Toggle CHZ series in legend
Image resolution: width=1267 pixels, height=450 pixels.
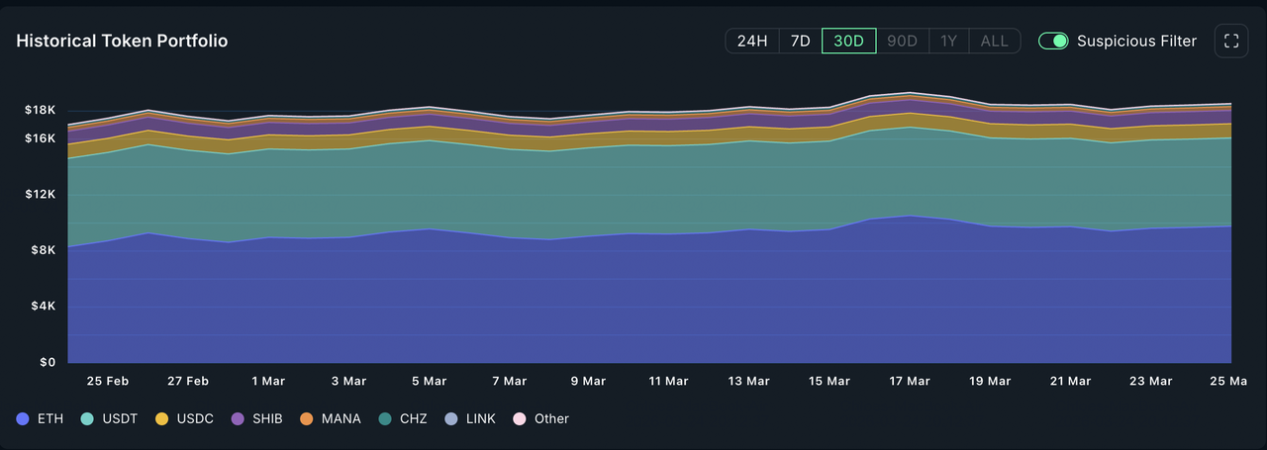tap(405, 418)
